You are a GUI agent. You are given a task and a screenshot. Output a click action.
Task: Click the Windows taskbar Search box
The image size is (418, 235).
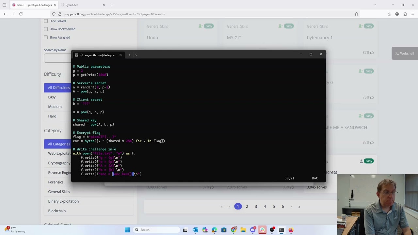pos(156,230)
